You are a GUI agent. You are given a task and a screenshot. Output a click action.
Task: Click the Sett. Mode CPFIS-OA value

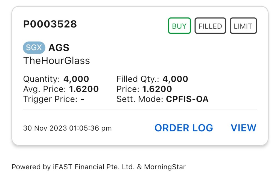click(x=187, y=99)
